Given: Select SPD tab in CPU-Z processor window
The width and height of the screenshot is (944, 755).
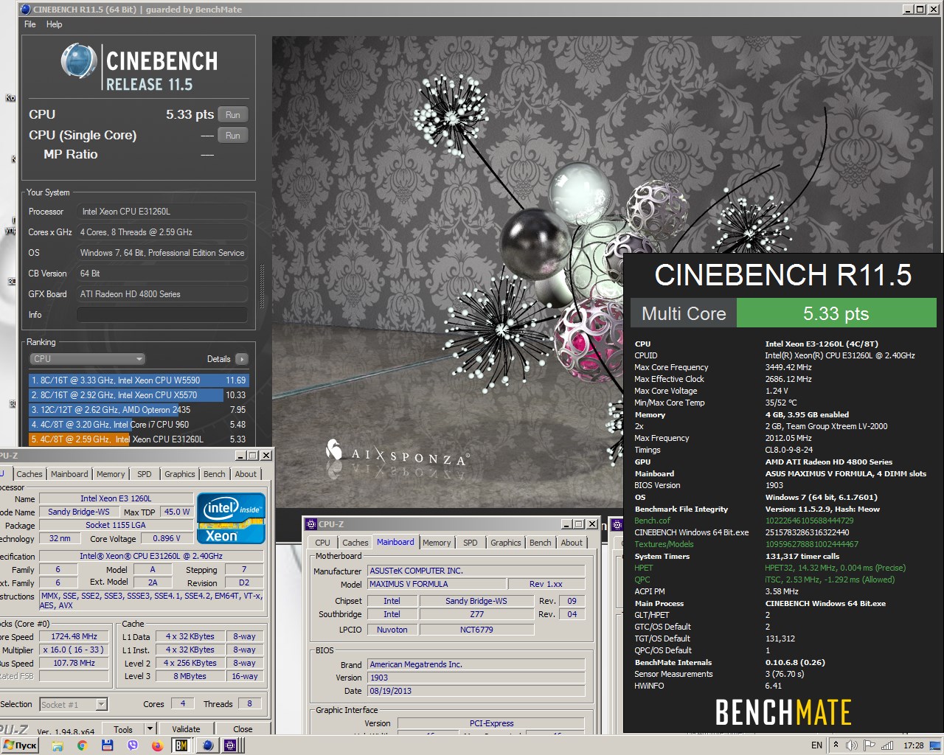Looking at the screenshot, I should [145, 474].
